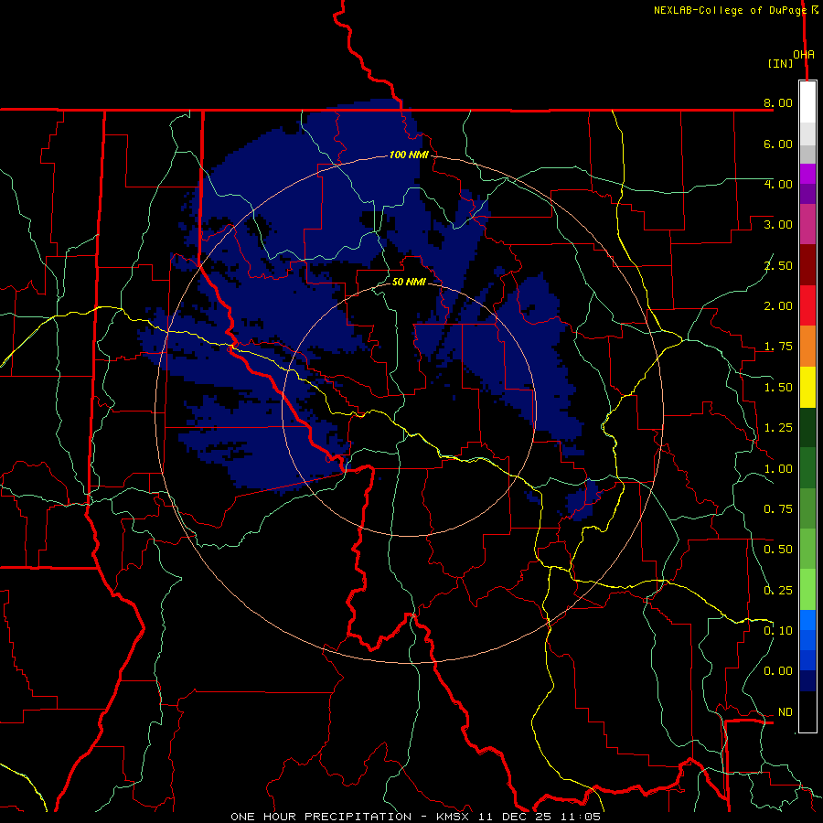Click the "0.50" legend value

point(778,550)
